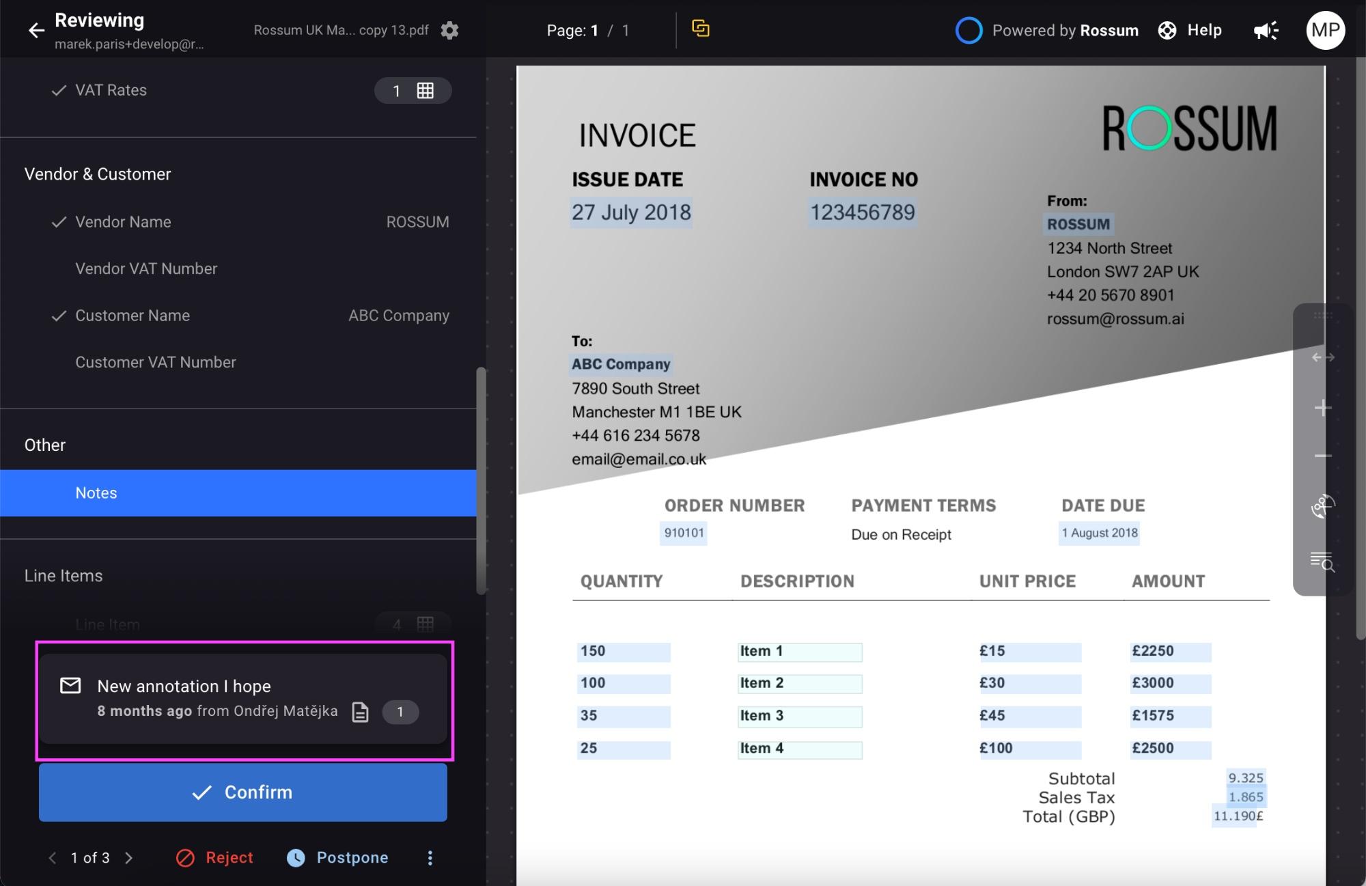Click the unit price £45 cell

click(x=1030, y=716)
